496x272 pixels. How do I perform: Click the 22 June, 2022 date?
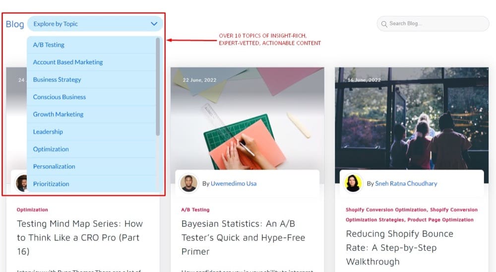coord(199,80)
